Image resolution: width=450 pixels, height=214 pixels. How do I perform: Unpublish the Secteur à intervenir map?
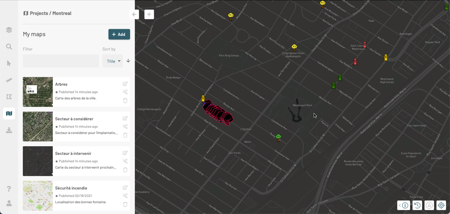click(x=125, y=161)
